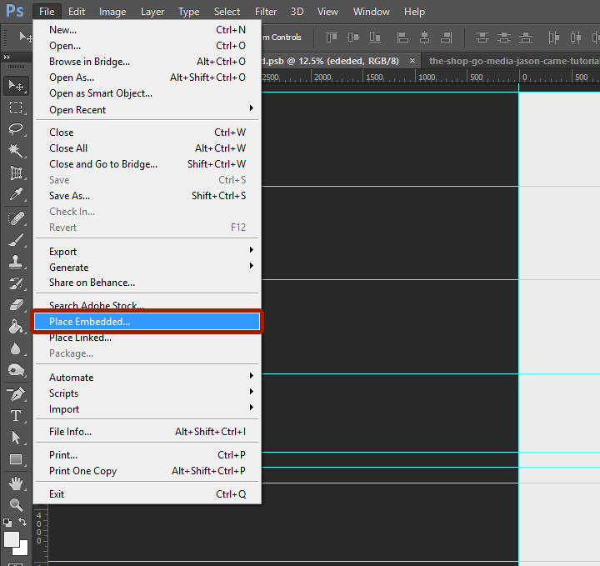Swap foreground and background colors
Viewport: 600px width, 566px height.
[x=23, y=522]
